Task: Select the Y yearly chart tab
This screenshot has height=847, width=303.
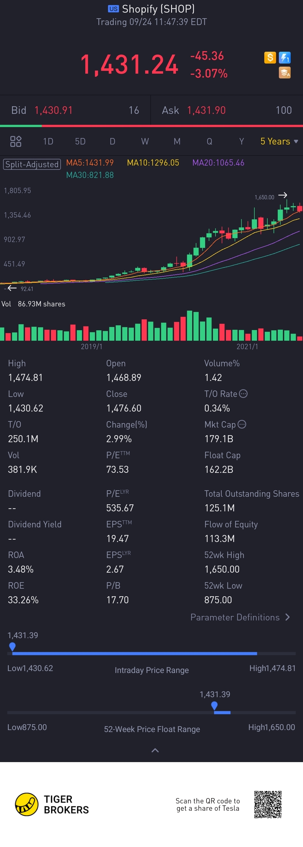Action: (241, 141)
